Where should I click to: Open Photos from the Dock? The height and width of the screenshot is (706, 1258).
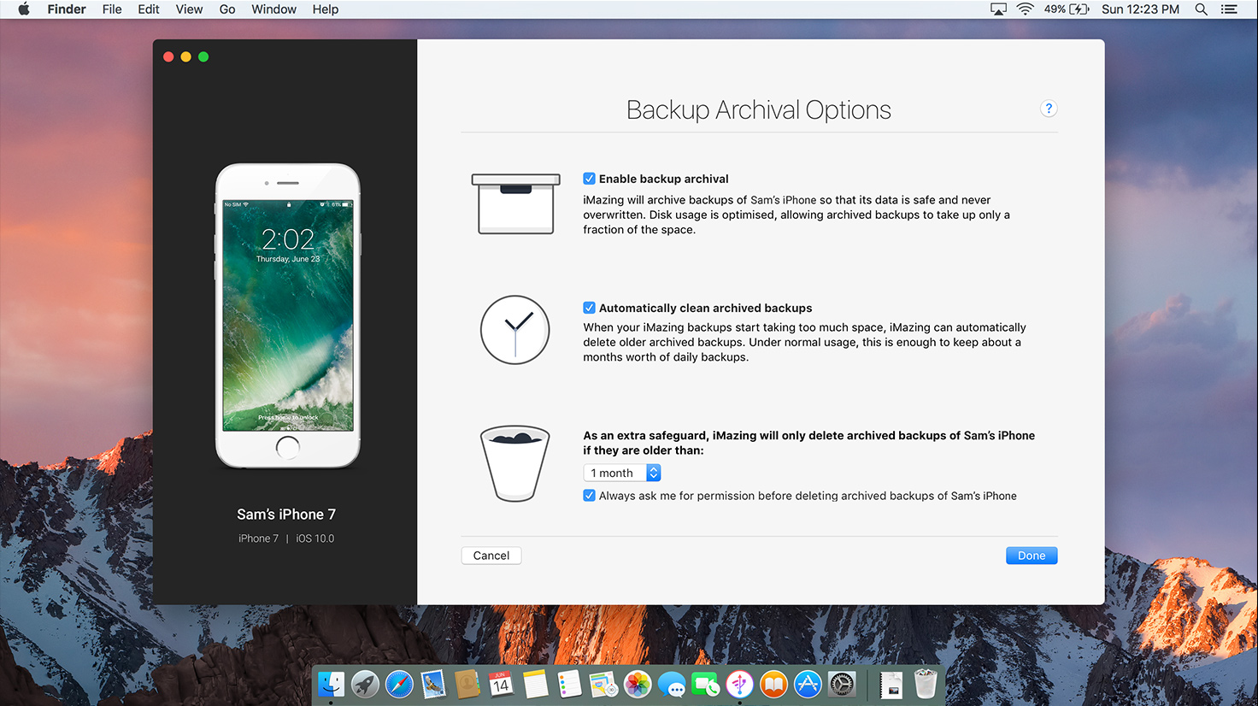[638, 684]
